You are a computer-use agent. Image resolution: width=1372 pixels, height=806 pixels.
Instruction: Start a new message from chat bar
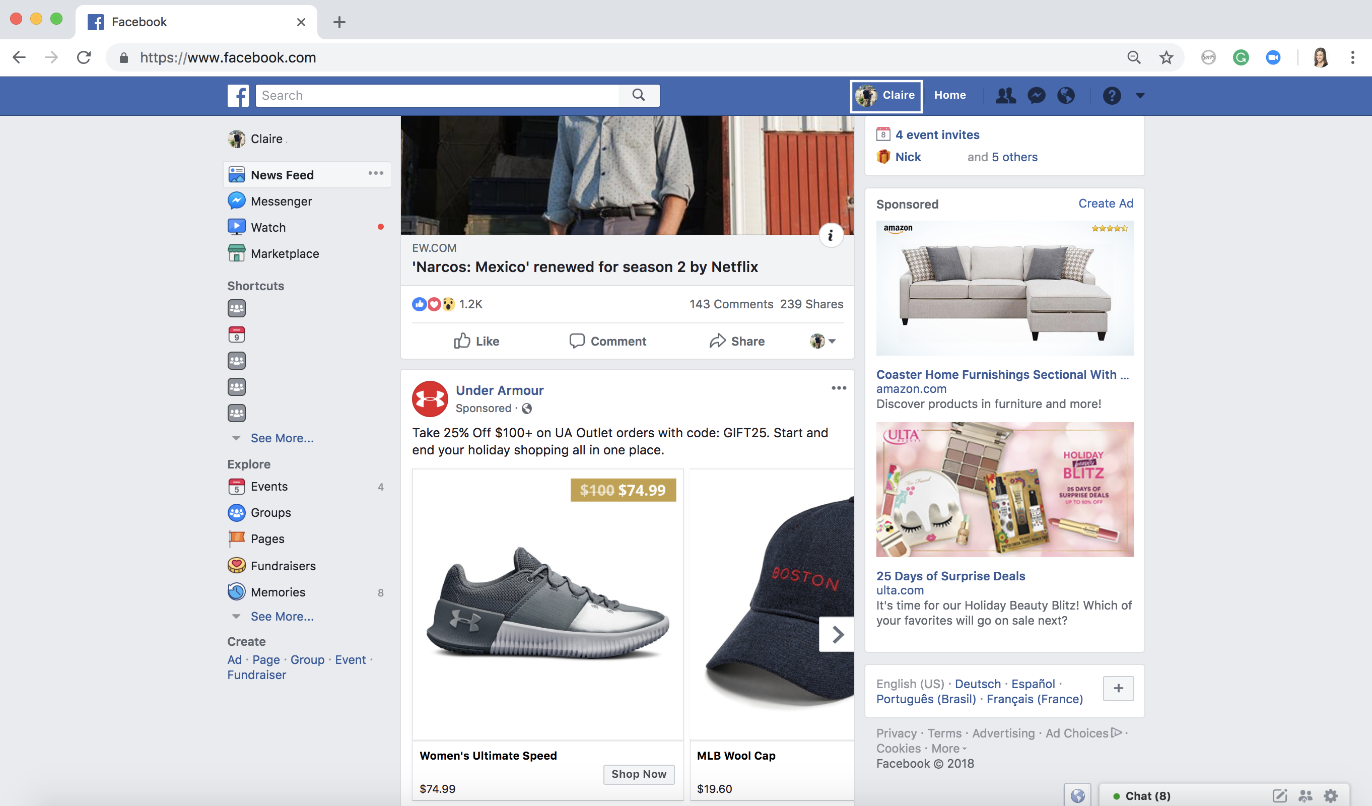coord(1279,795)
